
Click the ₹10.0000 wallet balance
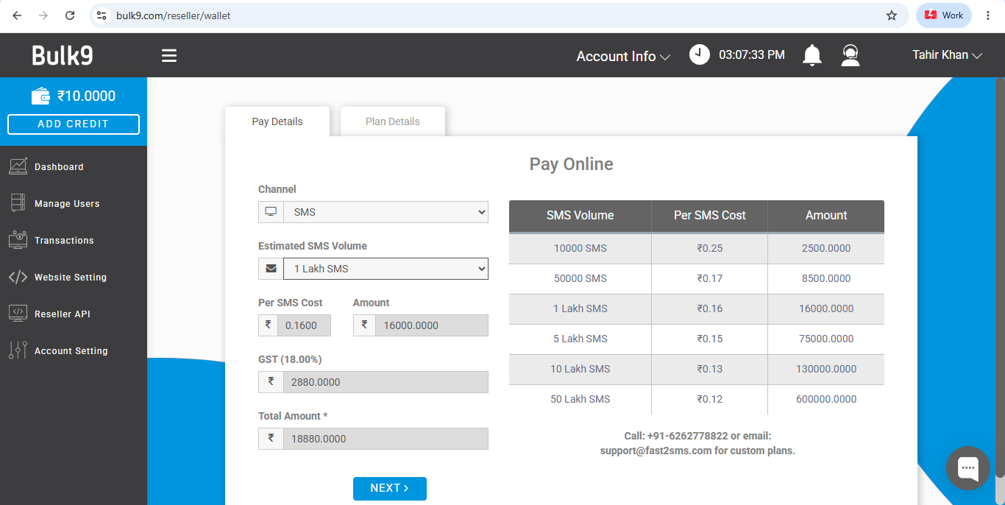[87, 96]
